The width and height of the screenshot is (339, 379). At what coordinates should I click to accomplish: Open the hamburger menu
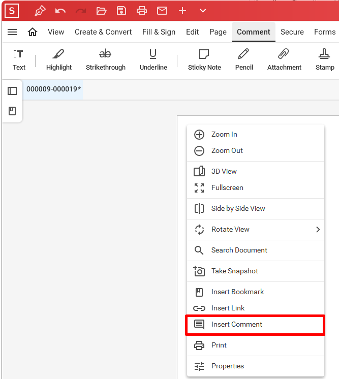click(x=12, y=32)
